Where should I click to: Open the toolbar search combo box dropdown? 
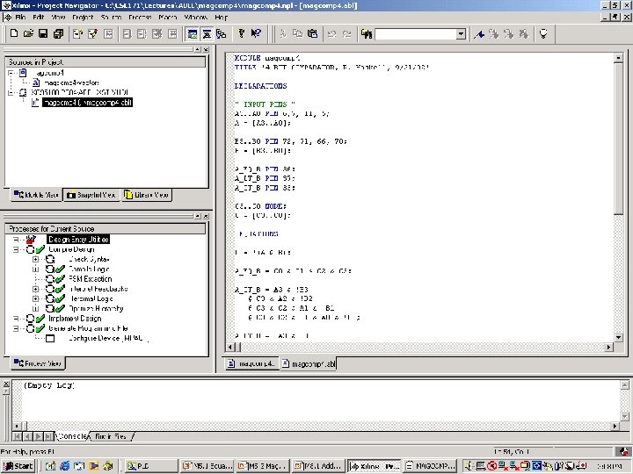pos(460,34)
